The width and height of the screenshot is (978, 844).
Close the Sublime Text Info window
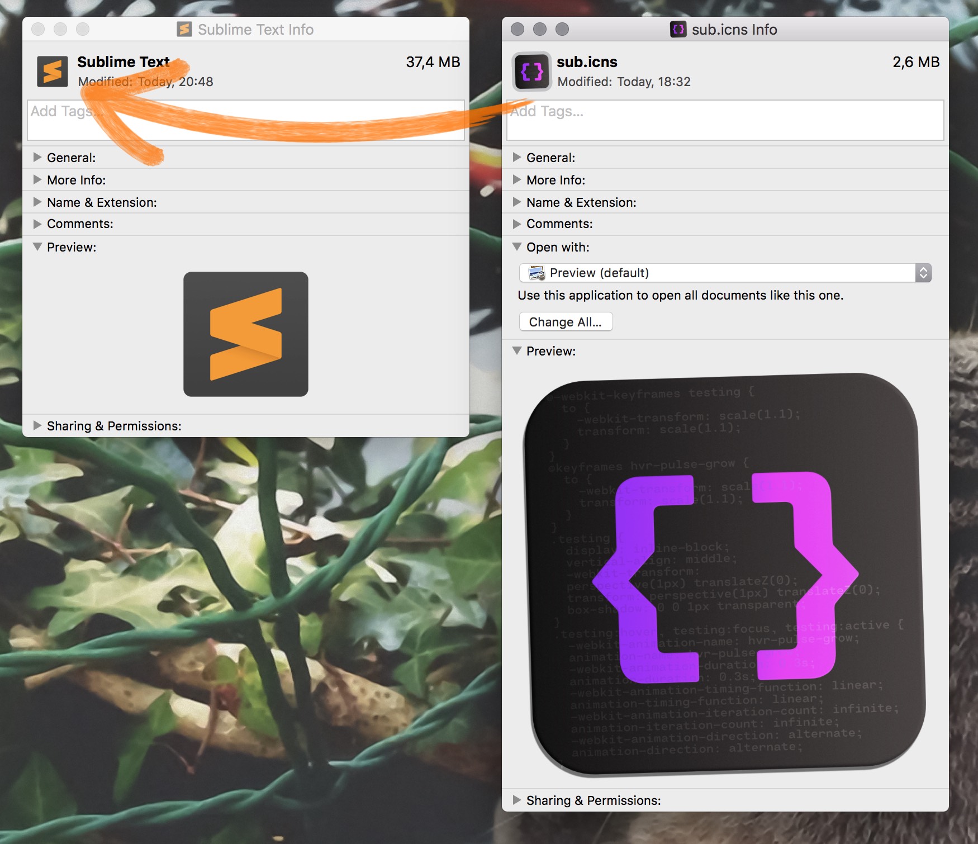point(38,29)
